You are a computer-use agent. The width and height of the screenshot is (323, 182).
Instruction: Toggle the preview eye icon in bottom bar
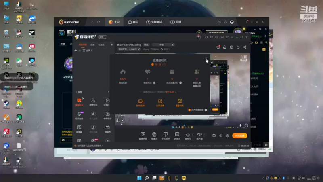221,135
